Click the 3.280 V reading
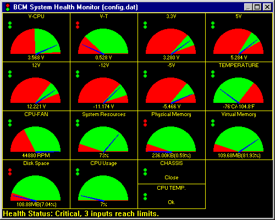The height and width of the screenshot is (220, 275). pos(171,58)
